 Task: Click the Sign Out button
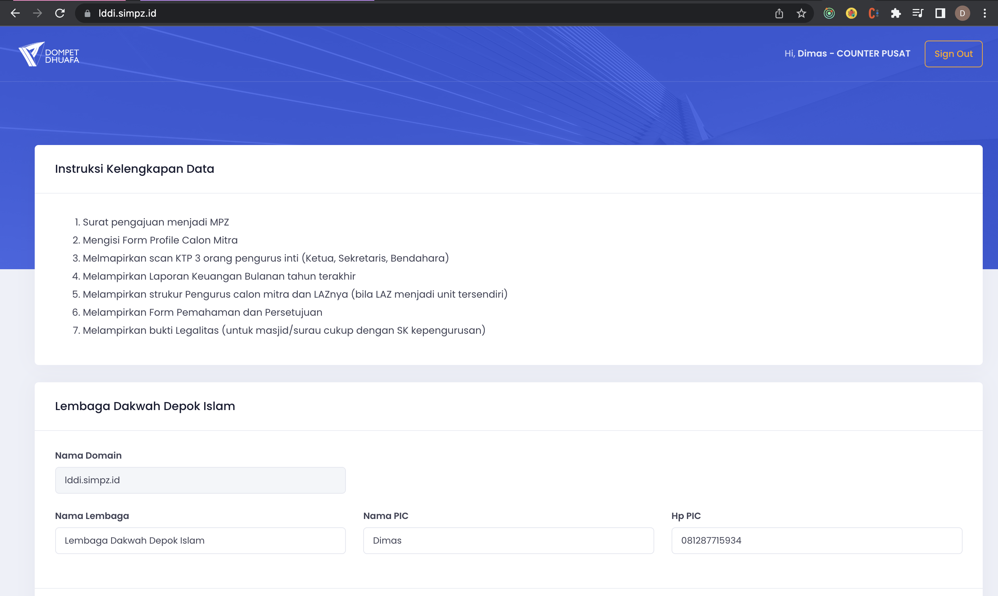[x=954, y=54]
